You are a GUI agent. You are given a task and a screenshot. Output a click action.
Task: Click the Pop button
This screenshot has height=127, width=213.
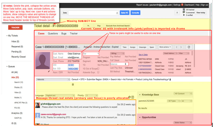pyautogui.click(x=99, y=26)
